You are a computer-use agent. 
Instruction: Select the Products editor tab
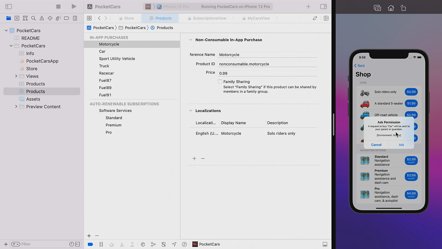click(x=160, y=18)
